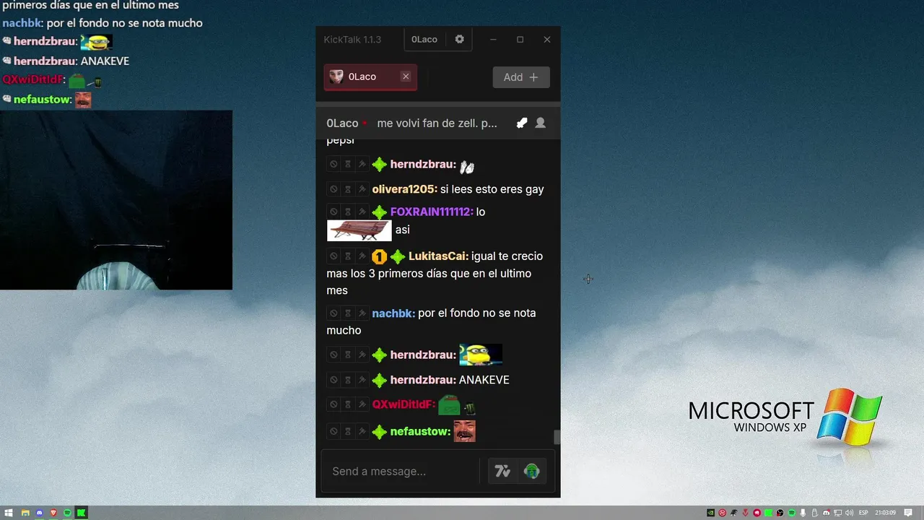Click the nachbk username in KickTalk
Screen dimensions: 924x520
point(393,313)
